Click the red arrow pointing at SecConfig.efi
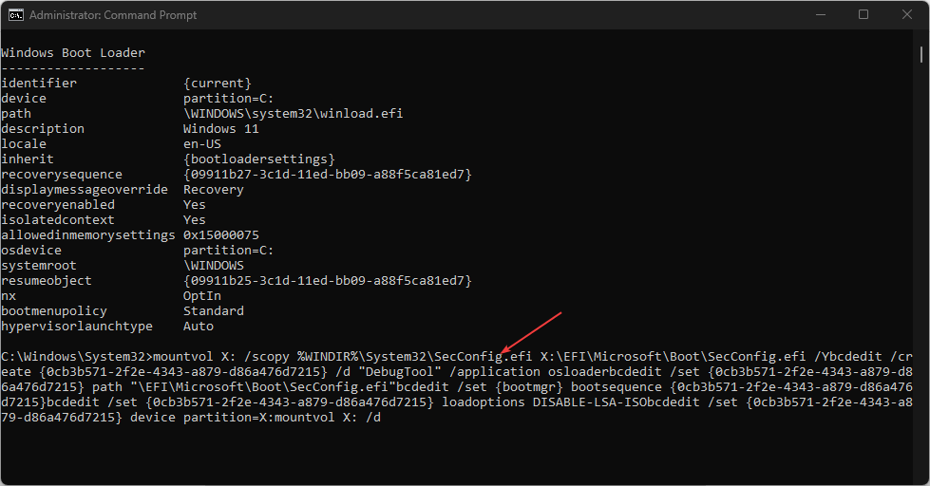This screenshot has width=930, height=486. (x=531, y=332)
